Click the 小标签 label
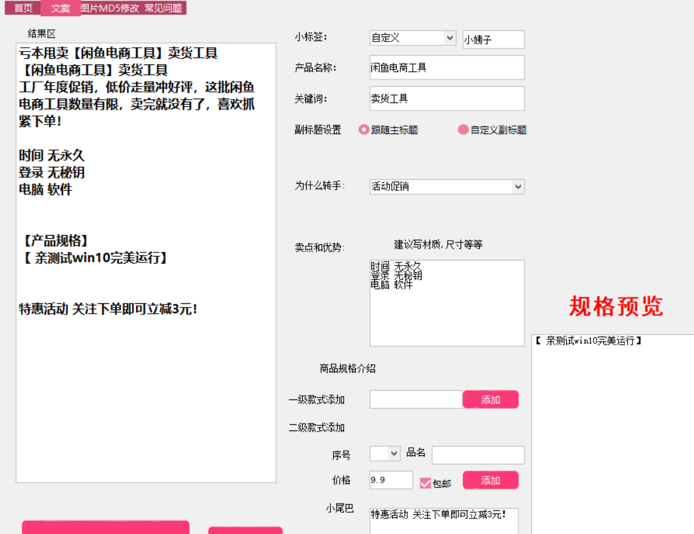Image resolution: width=694 pixels, height=534 pixels. [311, 37]
